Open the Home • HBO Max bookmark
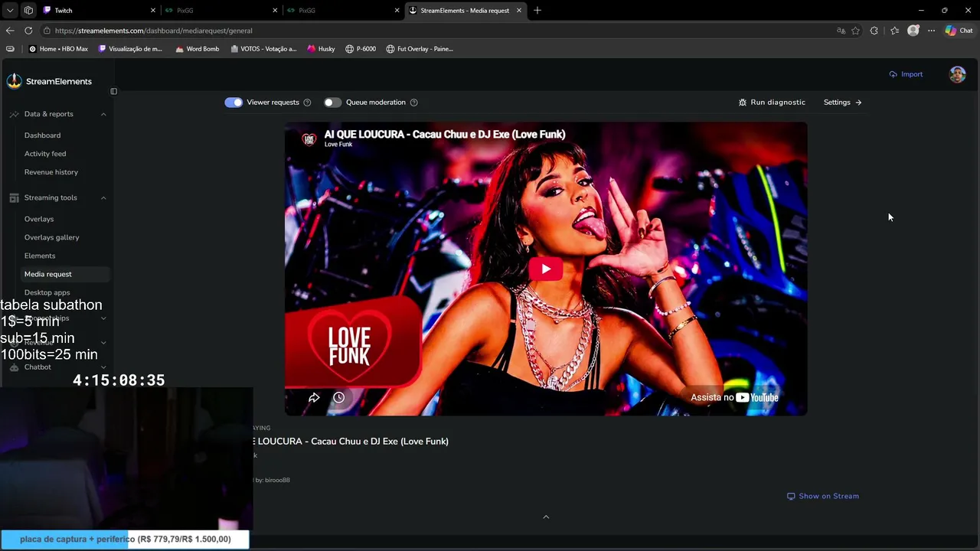Image resolution: width=980 pixels, height=551 pixels. point(58,49)
